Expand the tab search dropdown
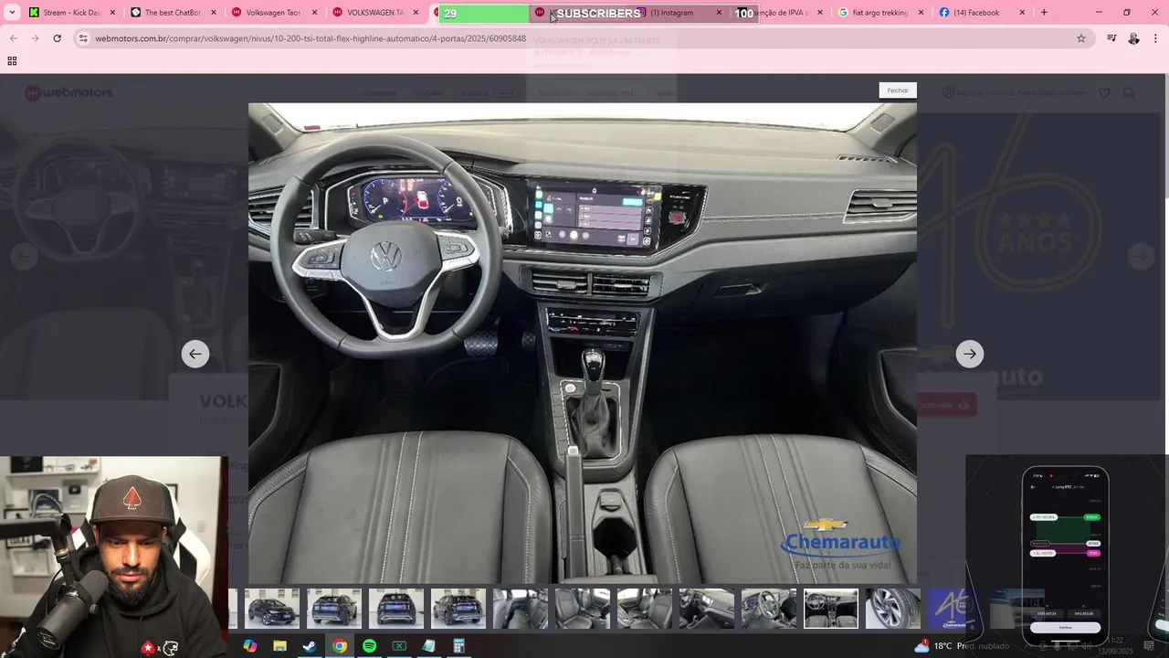 point(12,13)
